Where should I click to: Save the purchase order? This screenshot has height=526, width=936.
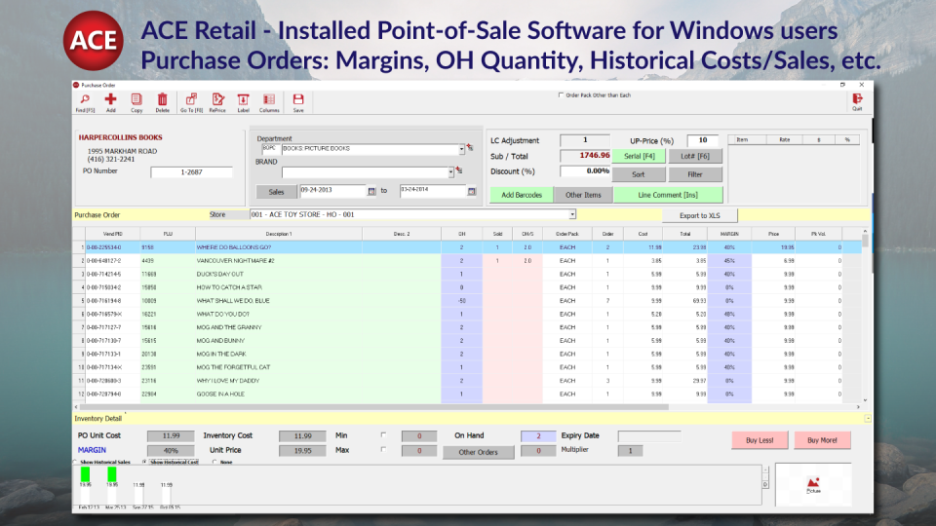tap(298, 102)
